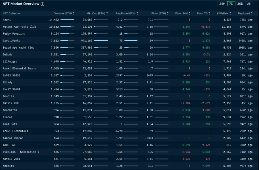259x170 pixels.
Task: Open the Mutant Ape Yacht Club collection
Action: coord(19,27)
